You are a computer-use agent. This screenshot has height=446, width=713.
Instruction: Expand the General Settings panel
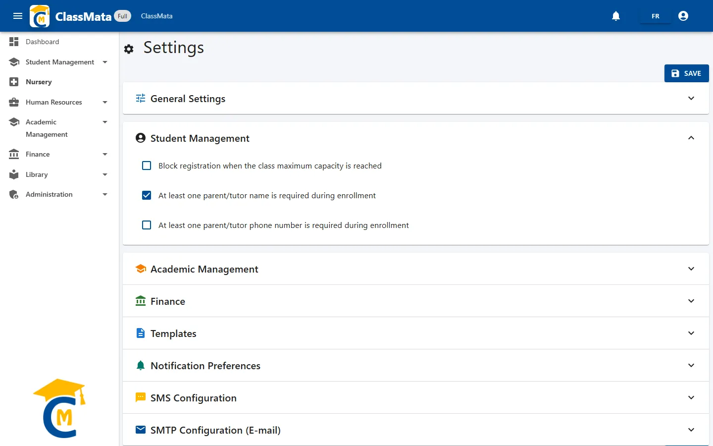tap(416, 99)
